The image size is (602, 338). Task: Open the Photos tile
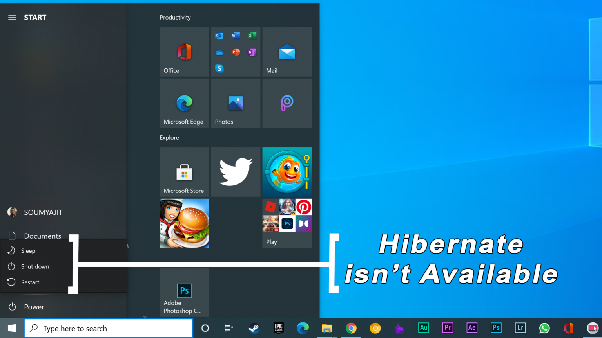tap(236, 103)
